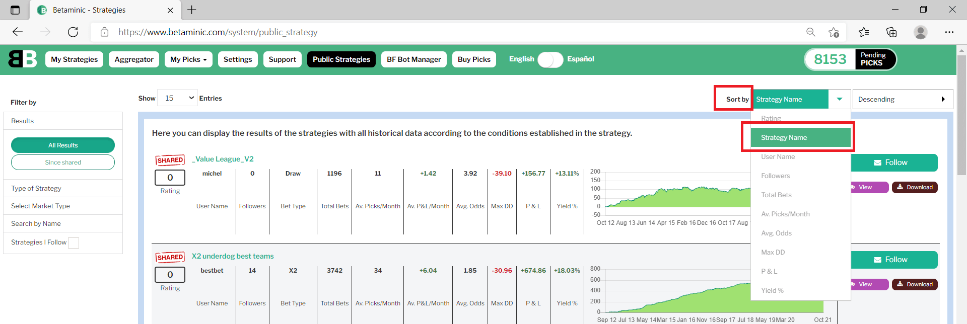Viewport: 967px width, 324px height.
Task: Toggle the English/Español language switch
Action: pos(550,59)
